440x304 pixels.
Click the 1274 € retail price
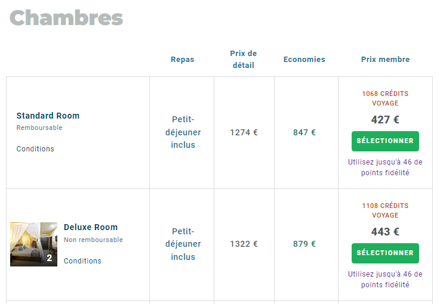tap(244, 132)
